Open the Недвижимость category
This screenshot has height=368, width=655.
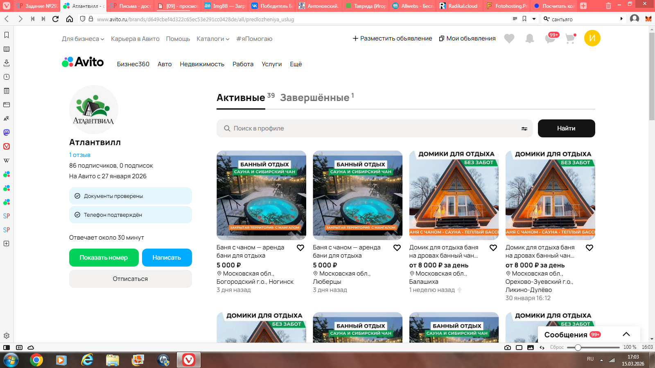[x=202, y=64]
